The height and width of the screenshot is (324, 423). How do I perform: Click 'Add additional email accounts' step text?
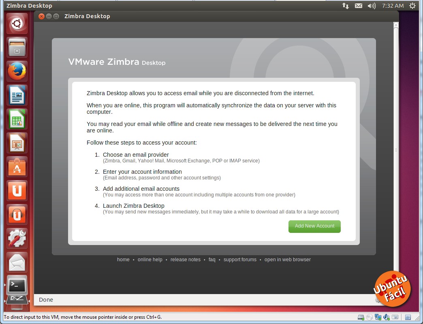(141, 189)
